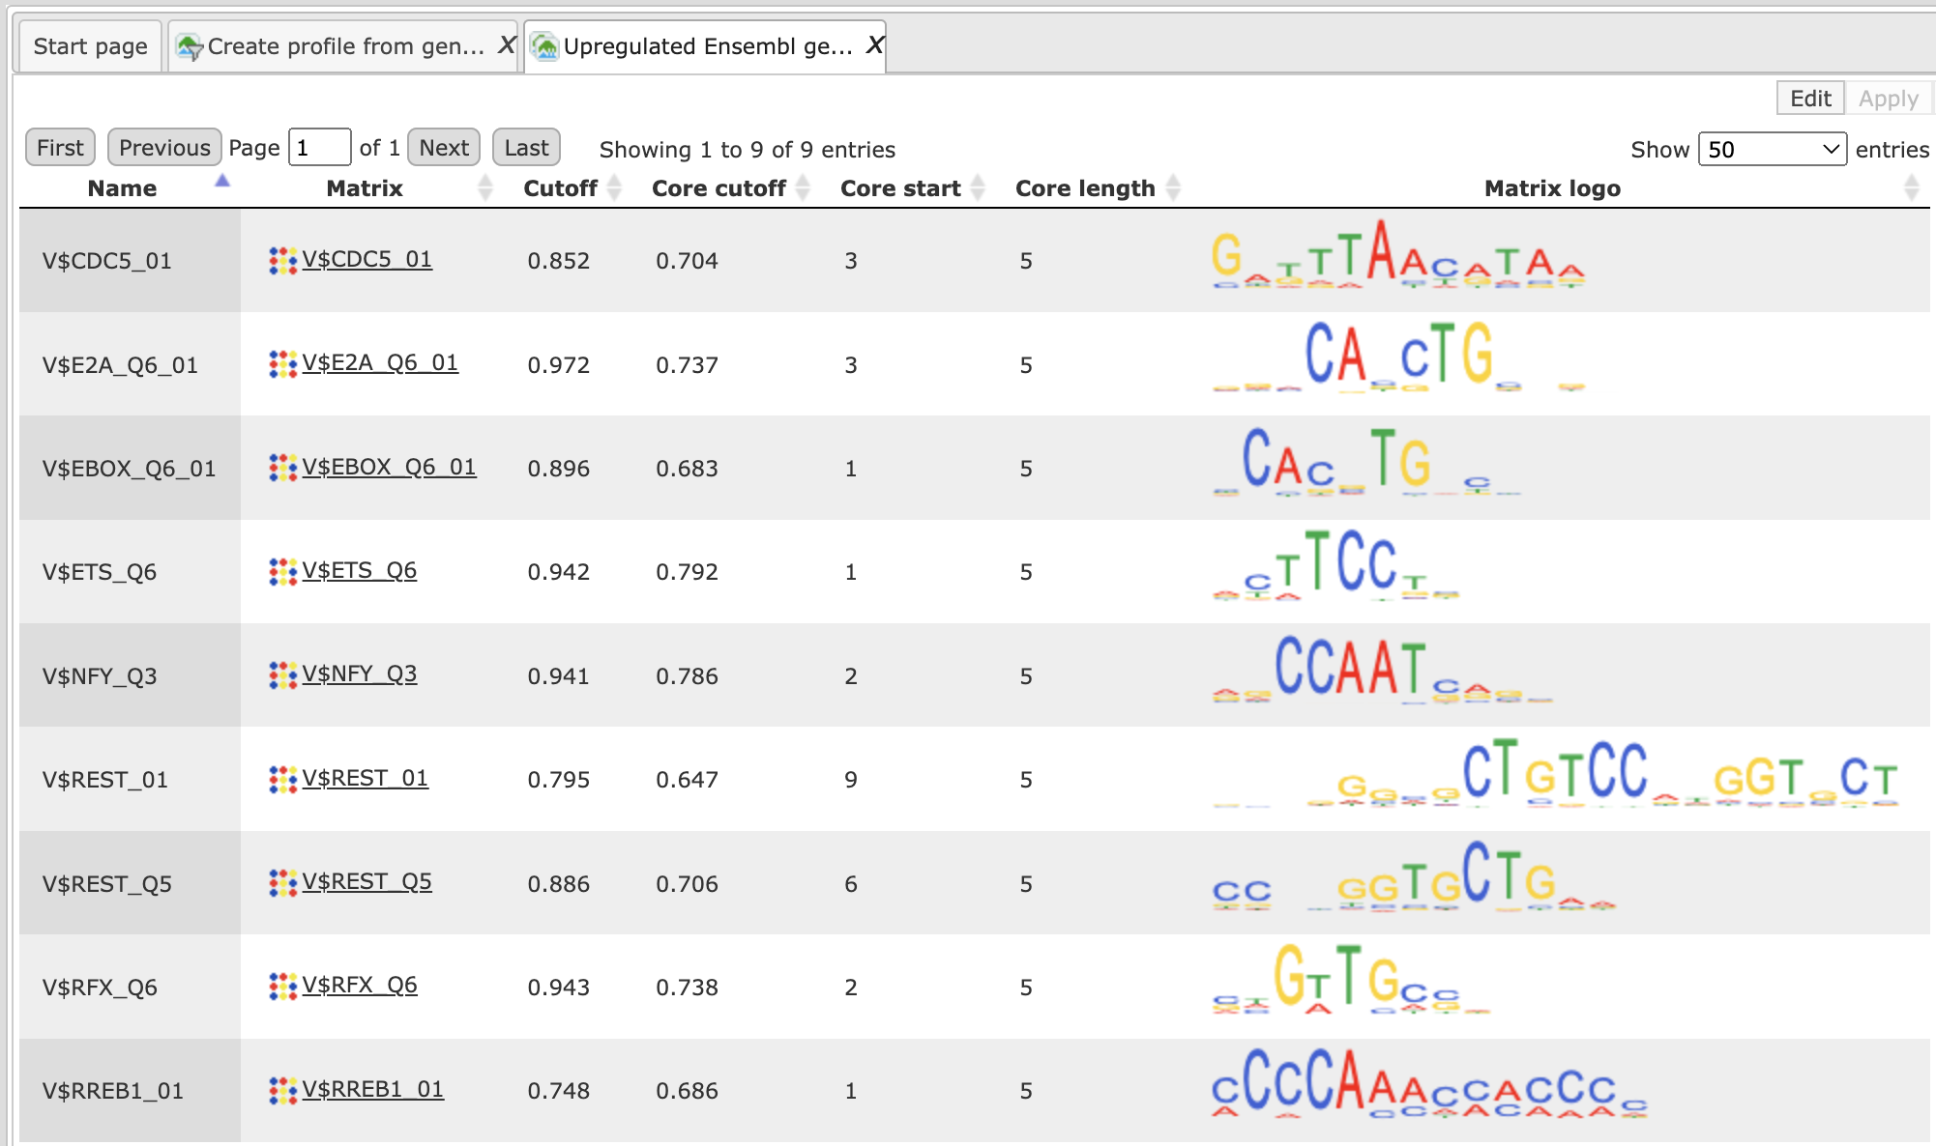
Task: Click the matrix icon beside V$E2A_Q6_01
Action: (282, 364)
